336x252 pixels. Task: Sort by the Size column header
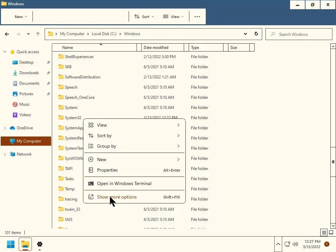click(x=239, y=48)
